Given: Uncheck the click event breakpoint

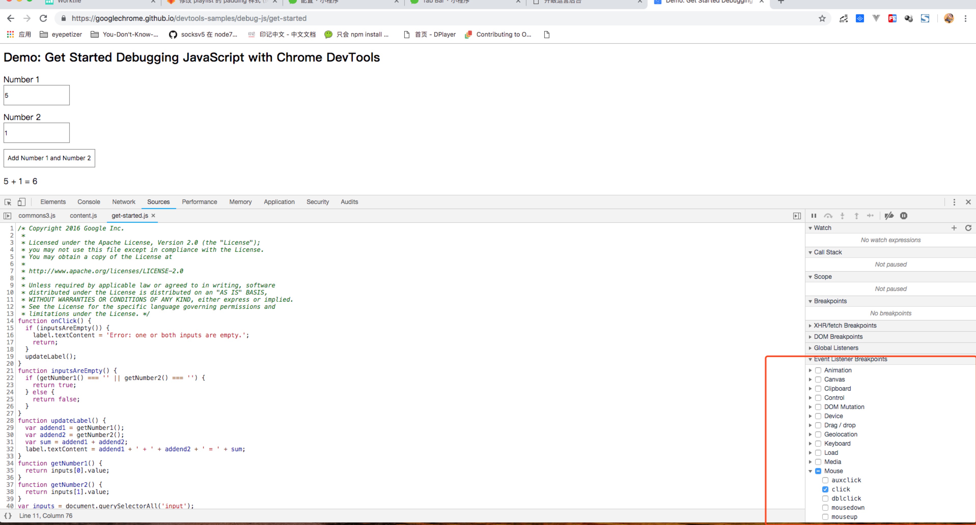Looking at the screenshot, I should point(825,489).
